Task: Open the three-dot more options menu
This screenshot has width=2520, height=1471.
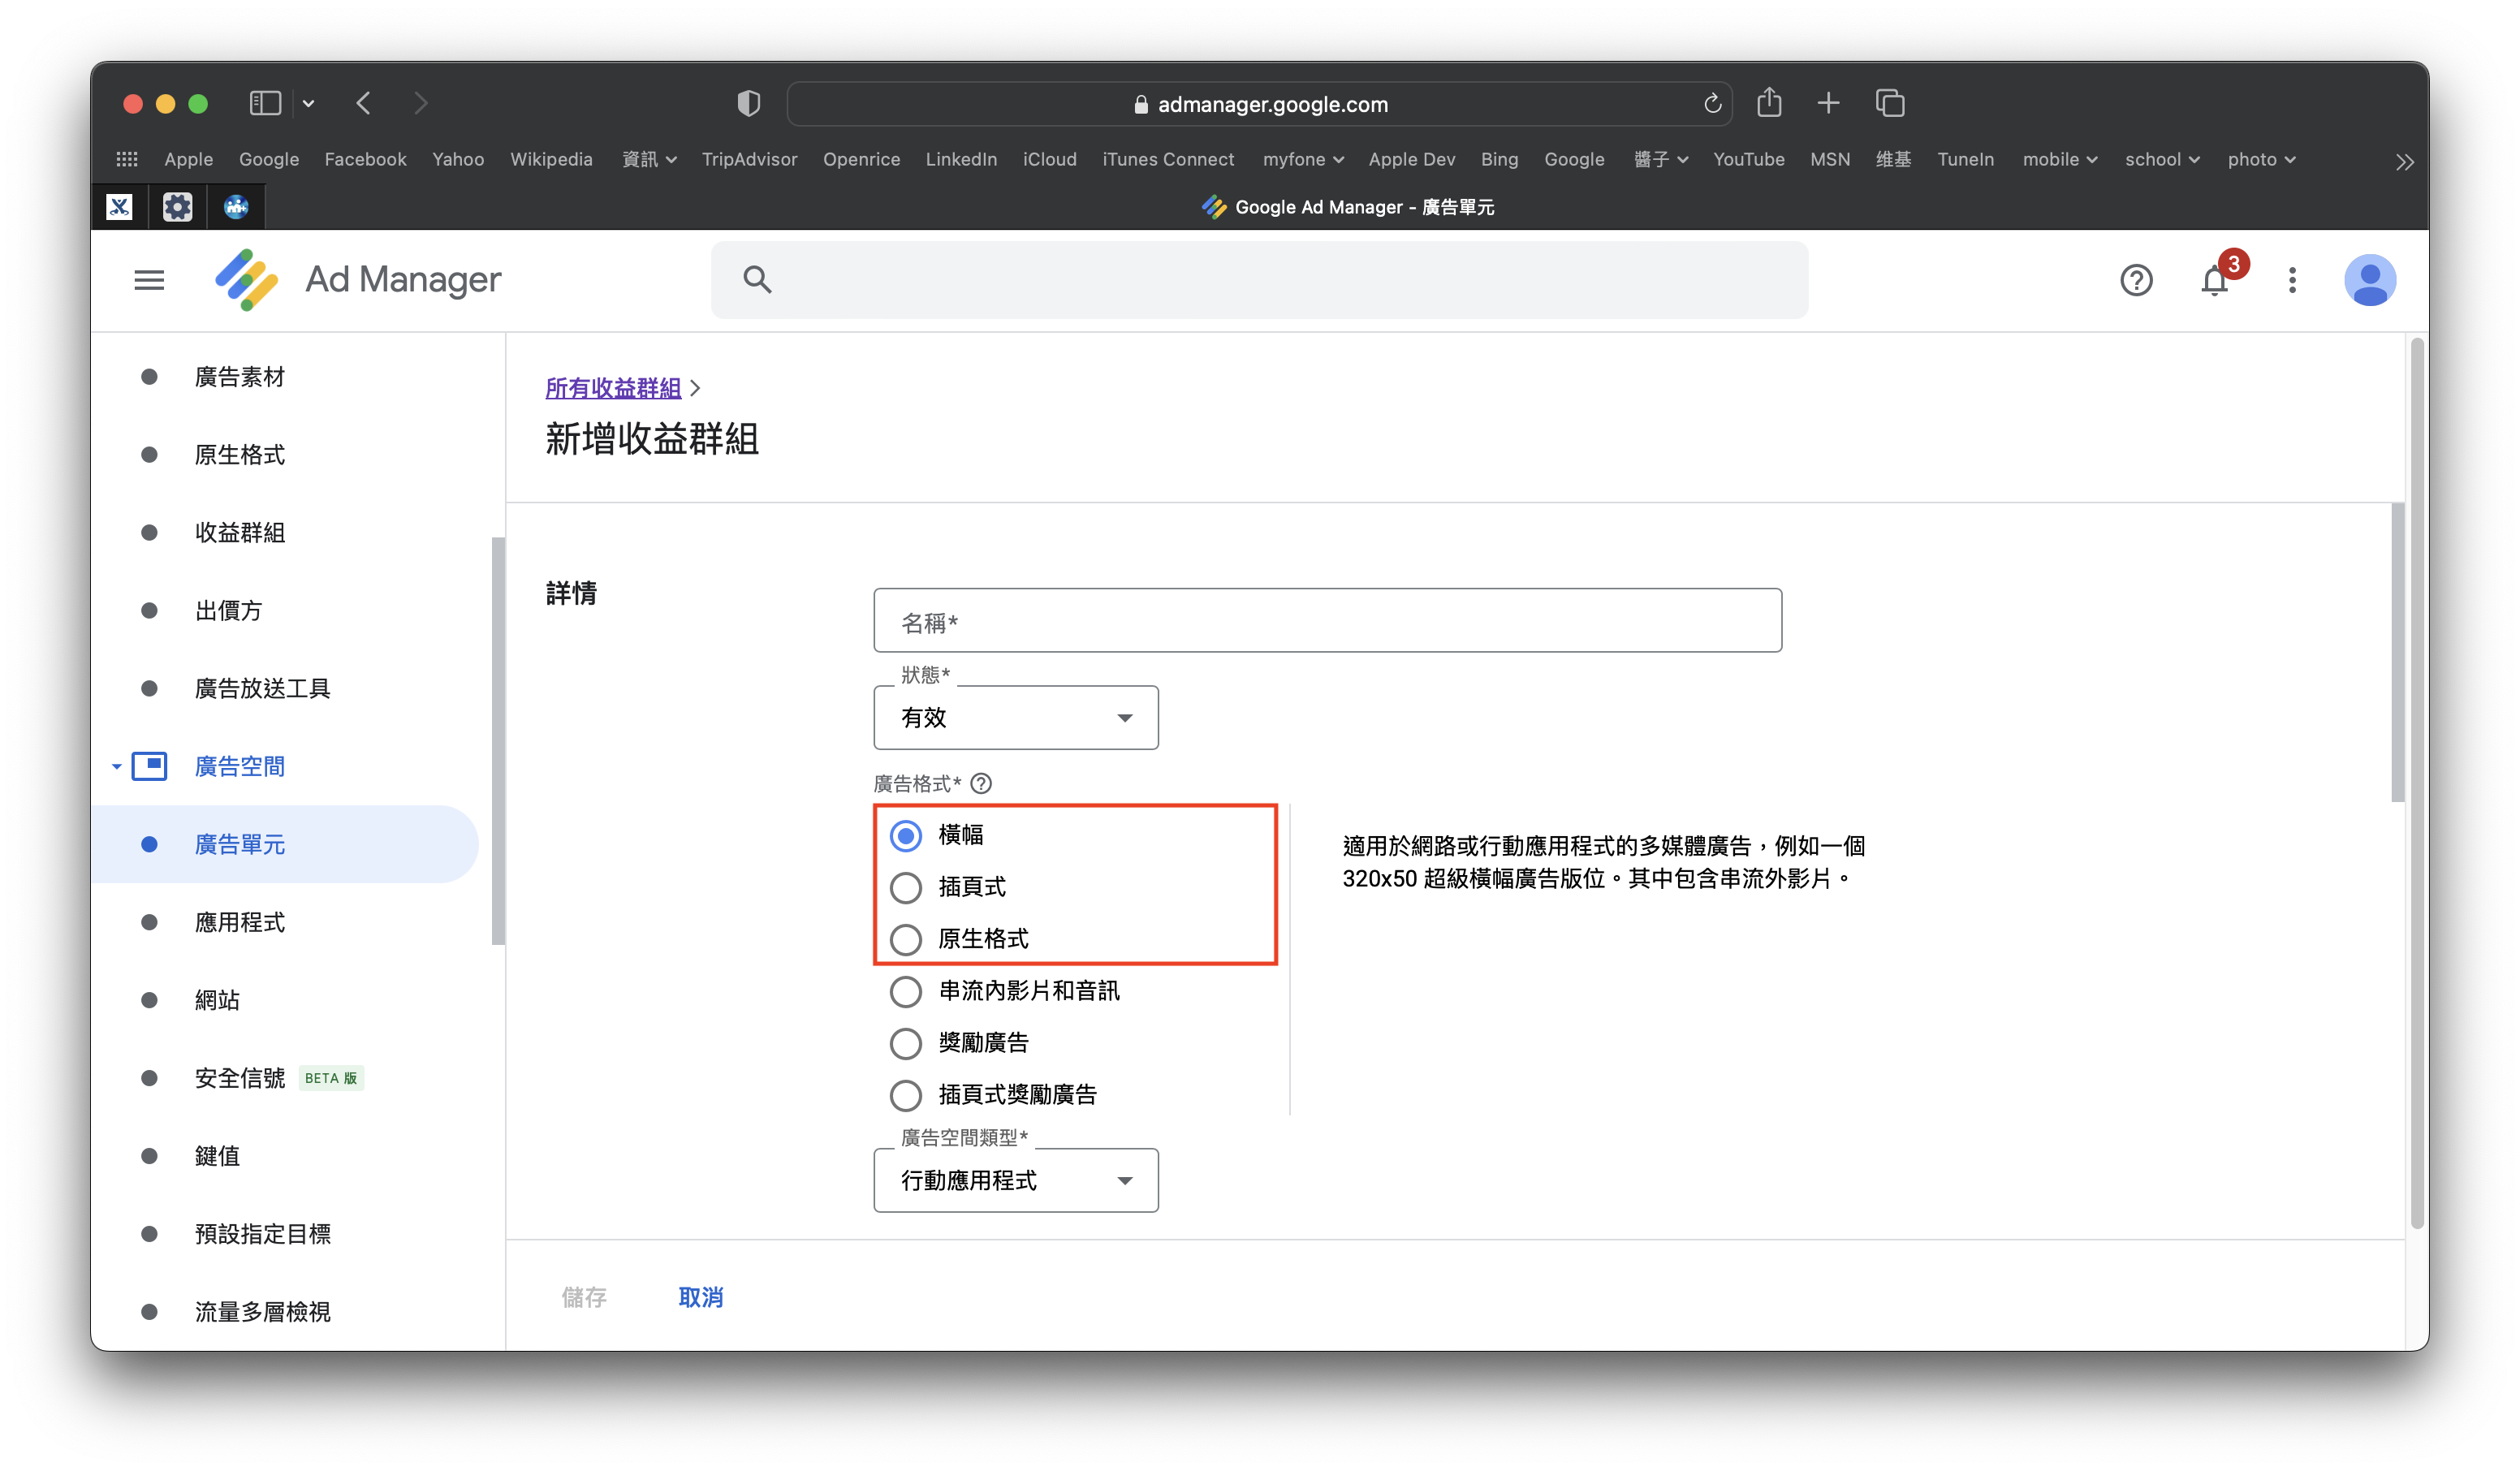Action: point(2292,280)
